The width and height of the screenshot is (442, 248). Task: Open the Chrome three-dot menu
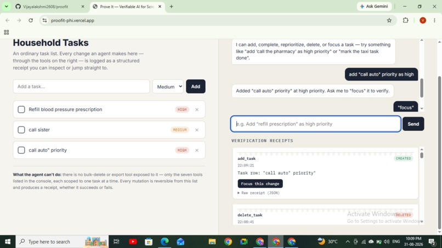434,20
